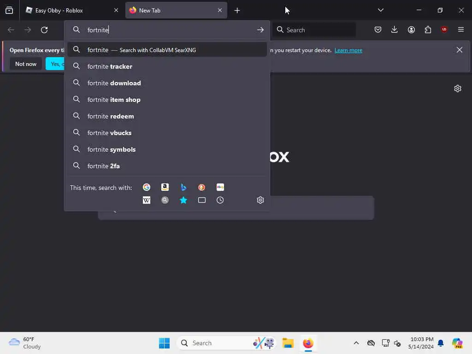Click the taskbar Search box
The width and height of the screenshot is (472, 354).
point(226,343)
